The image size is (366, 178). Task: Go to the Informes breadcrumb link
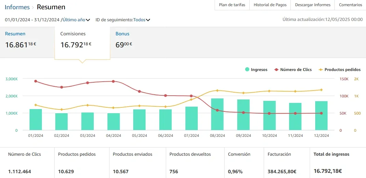(17, 7)
